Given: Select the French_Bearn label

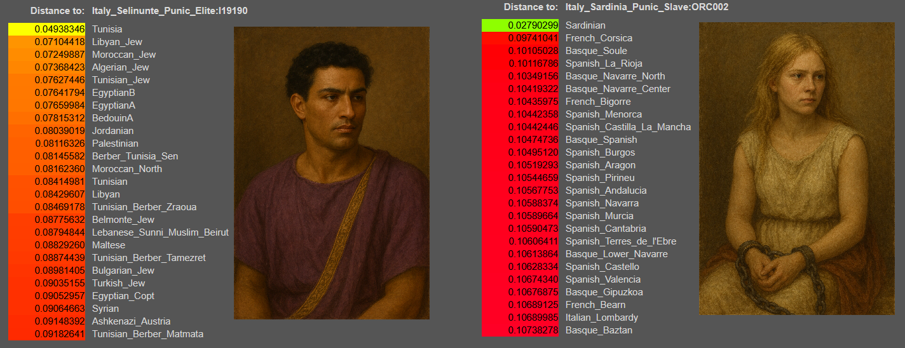Looking at the screenshot, I should click(595, 305).
